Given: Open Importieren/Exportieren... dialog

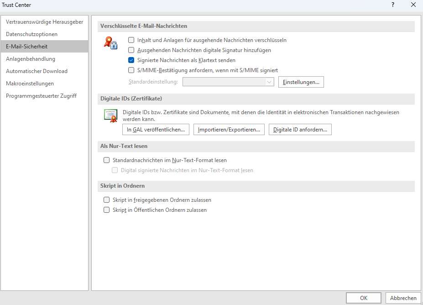Looking at the screenshot, I should pyautogui.click(x=229, y=130).
